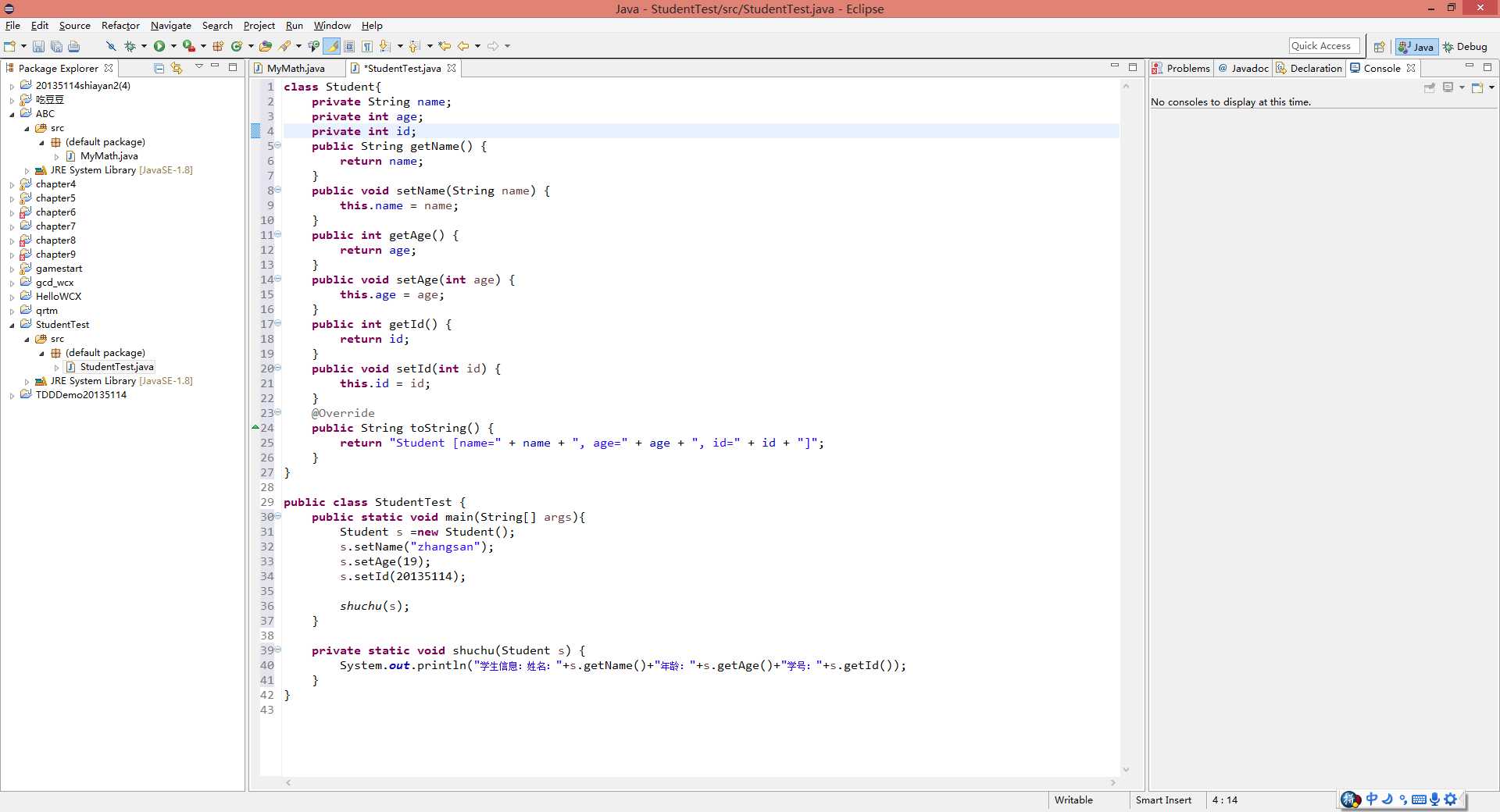Click the Save All toolbar icon
The width and height of the screenshot is (1500, 812).
pyautogui.click(x=56, y=47)
